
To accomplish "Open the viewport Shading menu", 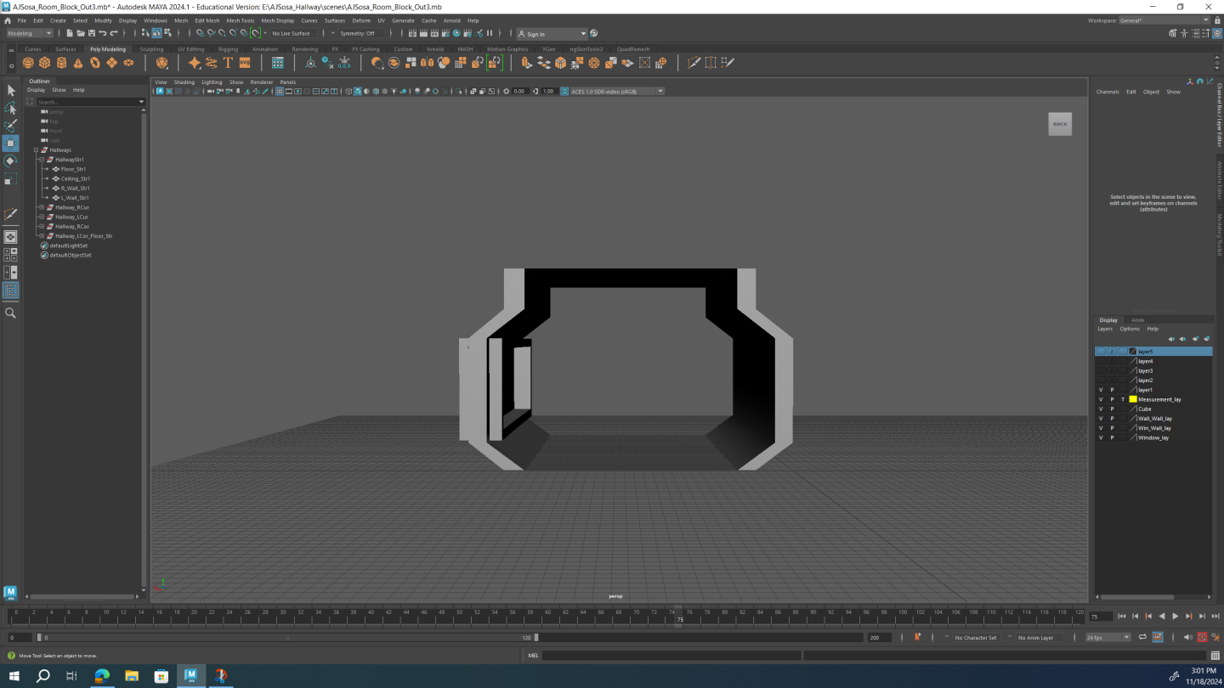I will [184, 82].
